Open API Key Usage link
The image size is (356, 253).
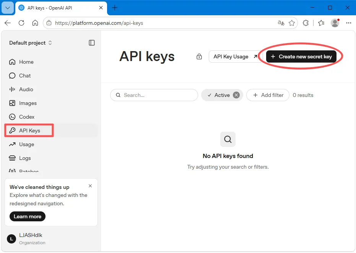pyautogui.click(x=236, y=56)
